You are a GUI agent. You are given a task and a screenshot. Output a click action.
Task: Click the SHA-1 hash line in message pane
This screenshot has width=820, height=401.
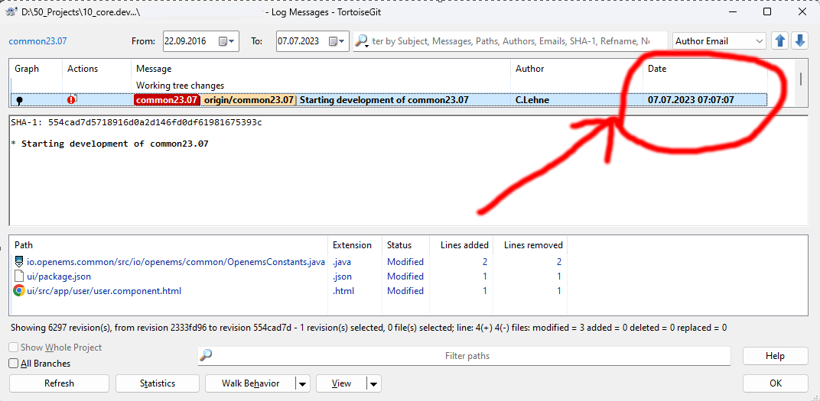(x=136, y=123)
